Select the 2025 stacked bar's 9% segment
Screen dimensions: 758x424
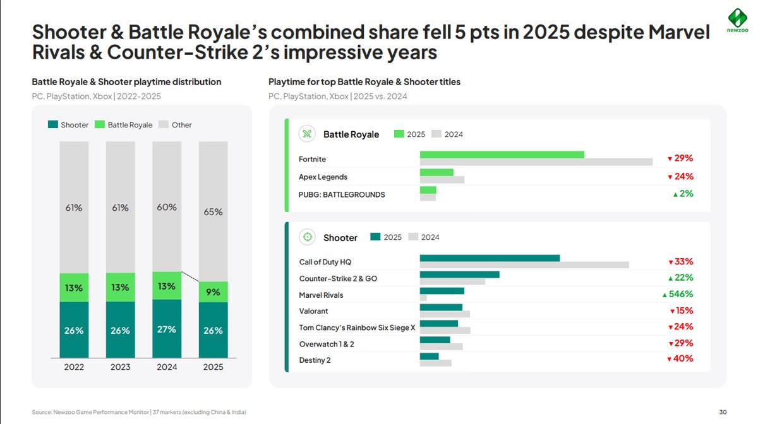point(213,292)
